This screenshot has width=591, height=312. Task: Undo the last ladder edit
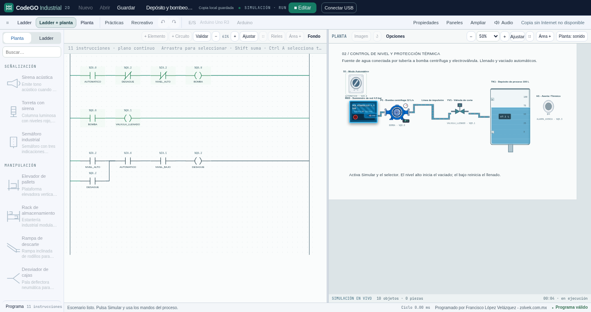point(163,22)
